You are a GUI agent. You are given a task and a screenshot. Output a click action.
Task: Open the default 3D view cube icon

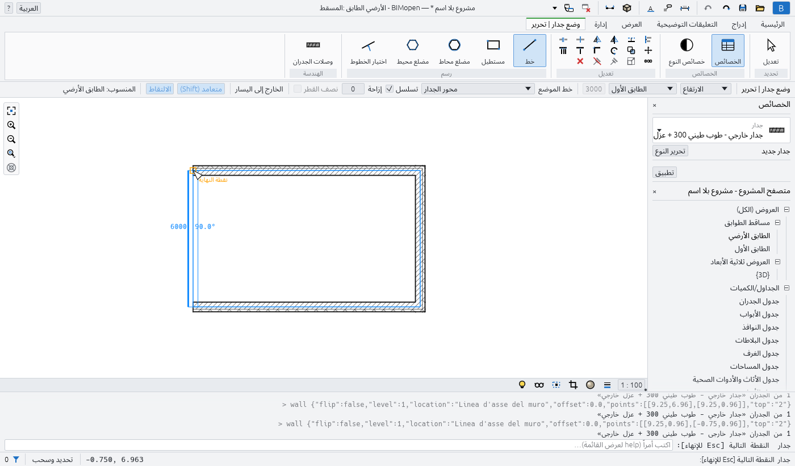(x=627, y=8)
